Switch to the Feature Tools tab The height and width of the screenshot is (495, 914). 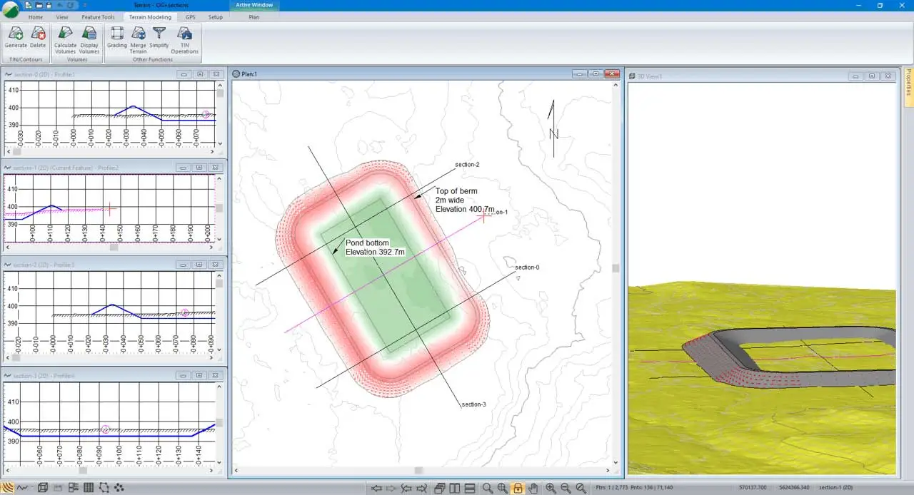[98, 17]
